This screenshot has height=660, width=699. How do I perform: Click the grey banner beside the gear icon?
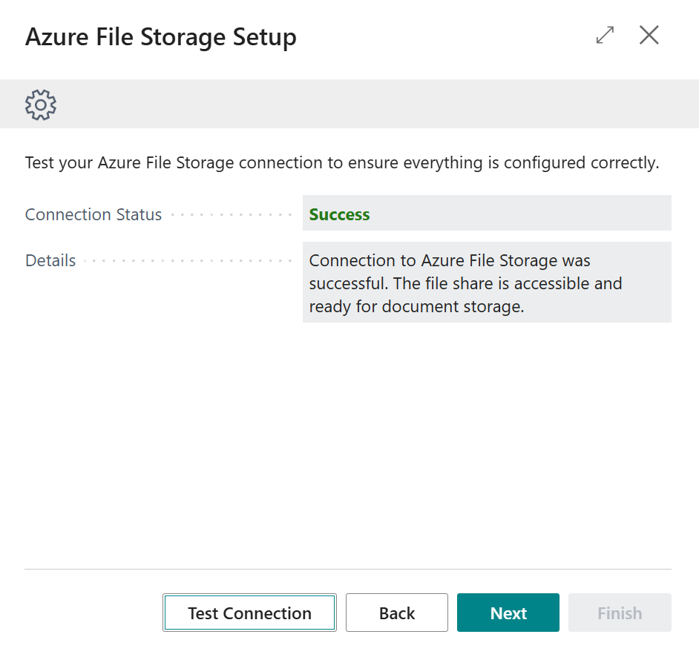(371, 105)
